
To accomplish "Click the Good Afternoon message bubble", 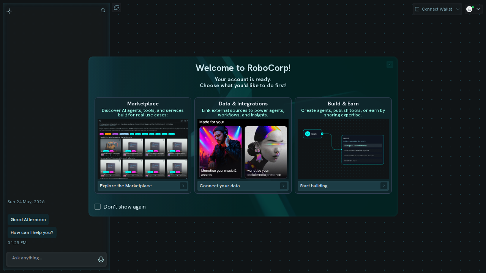I will (28, 220).
